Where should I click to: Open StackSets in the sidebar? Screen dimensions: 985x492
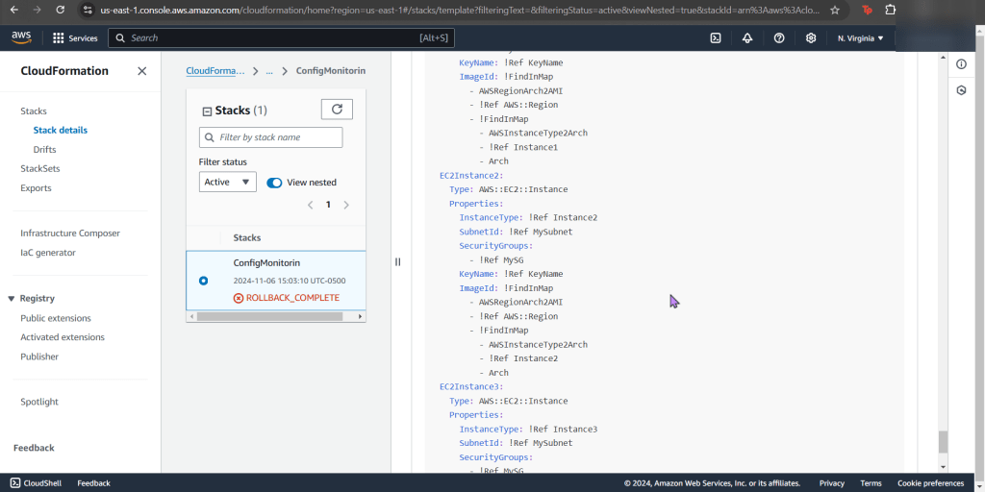pyautogui.click(x=40, y=169)
